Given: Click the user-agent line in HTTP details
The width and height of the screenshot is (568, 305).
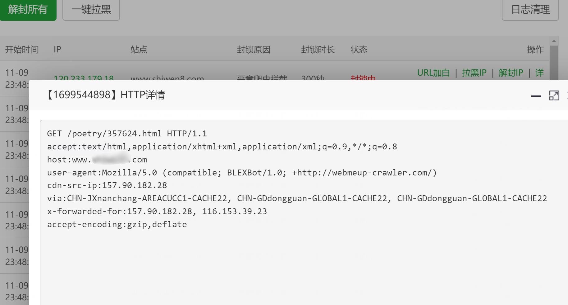Looking at the screenshot, I should [242, 173].
